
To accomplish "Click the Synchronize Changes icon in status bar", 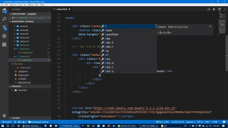I will (x=15, y=122).
